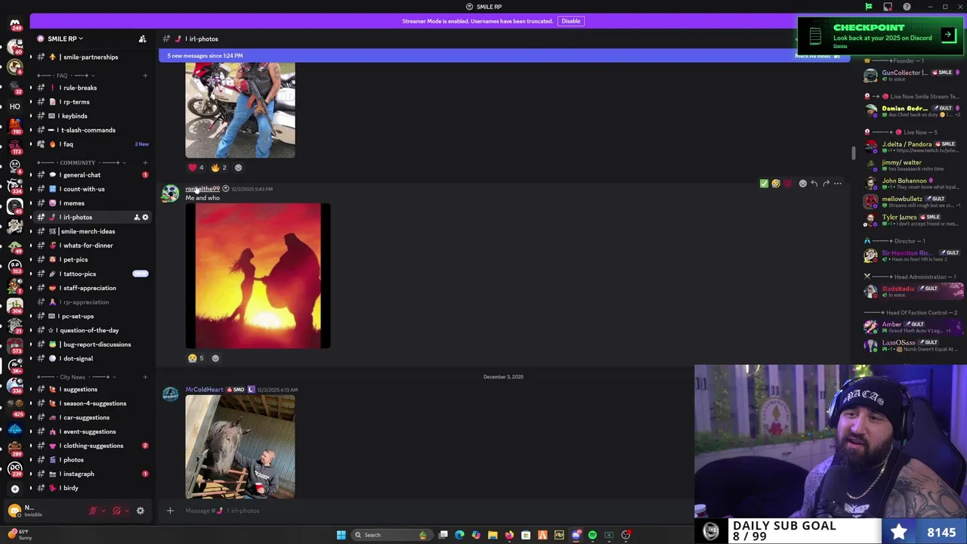Image resolution: width=967 pixels, height=544 pixels.
Task: Open the tattoo-pics channel
Action: point(91,274)
